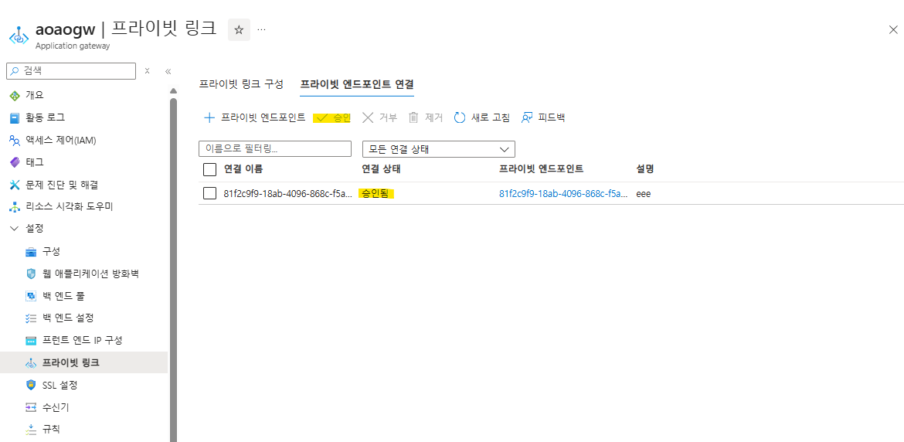The image size is (904, 442).
Task: Click the 제거 remove button
Action: [426, 117]
